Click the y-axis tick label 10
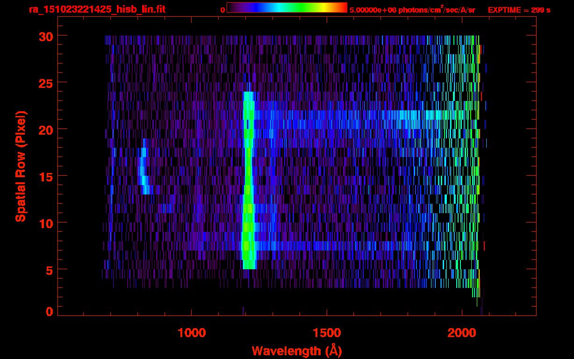The height and width of the screenshot is (359, 574). [45, 223]
